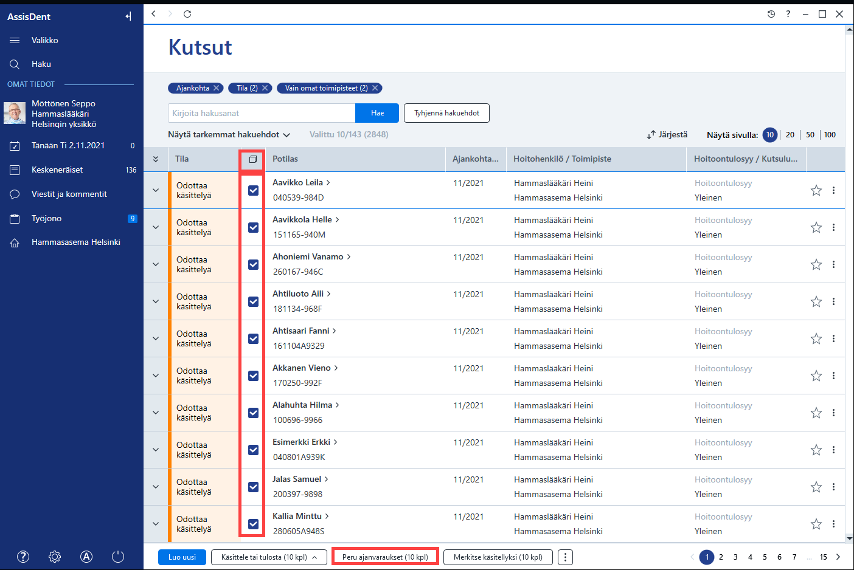Click the Hae search button
This screenshot has width=854, height=570.
coord(377,113)
